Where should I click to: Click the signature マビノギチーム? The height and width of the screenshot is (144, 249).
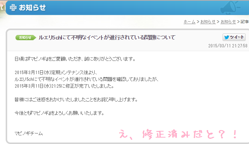29,133
